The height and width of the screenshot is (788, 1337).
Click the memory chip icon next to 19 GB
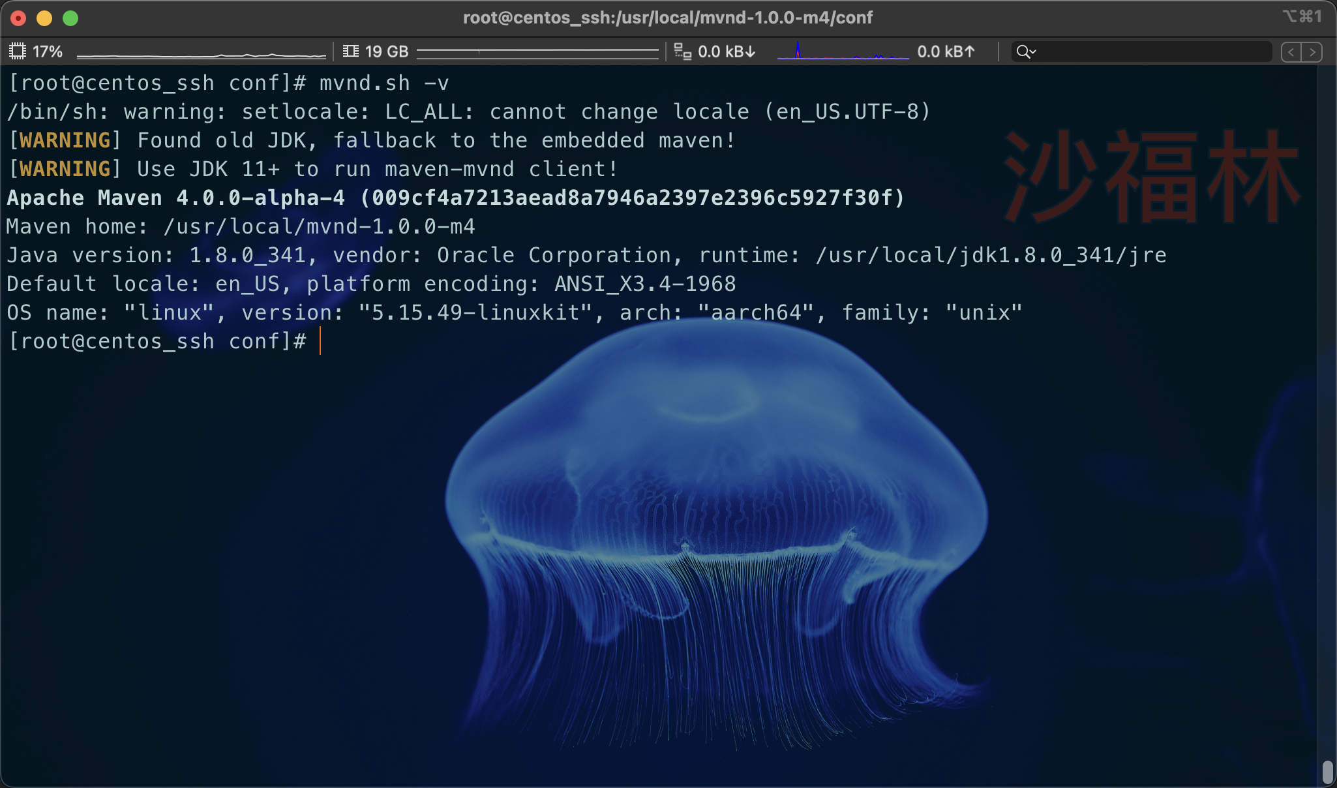(x=351, y=50)
